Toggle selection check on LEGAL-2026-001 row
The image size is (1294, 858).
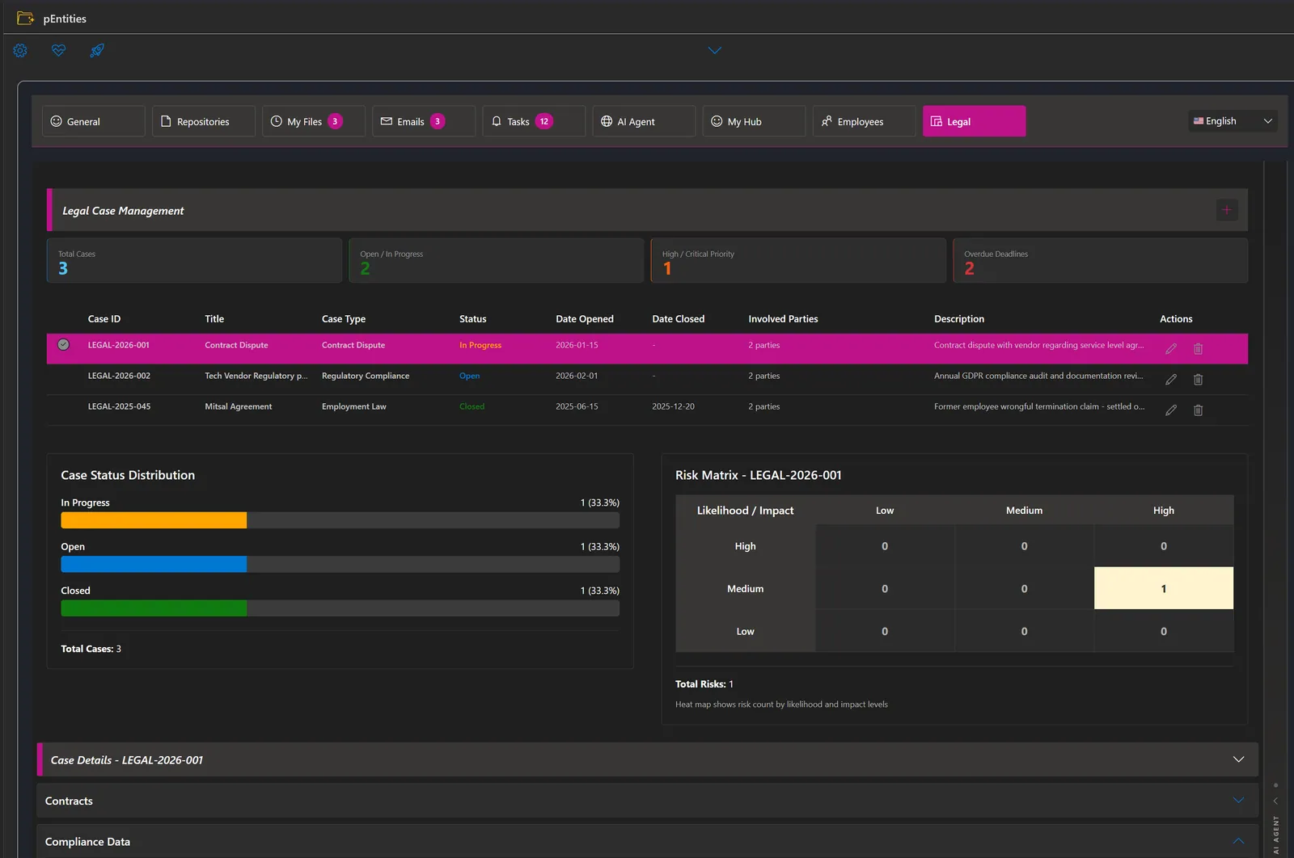pos(63,345)
